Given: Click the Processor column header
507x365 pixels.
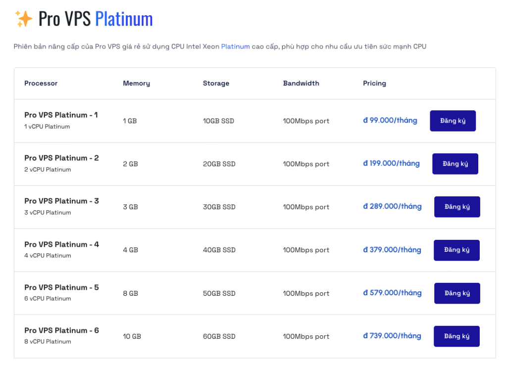Looking at the screenshot, I should pos(41,83).
